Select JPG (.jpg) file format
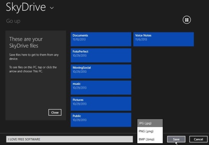 point(150,123)
